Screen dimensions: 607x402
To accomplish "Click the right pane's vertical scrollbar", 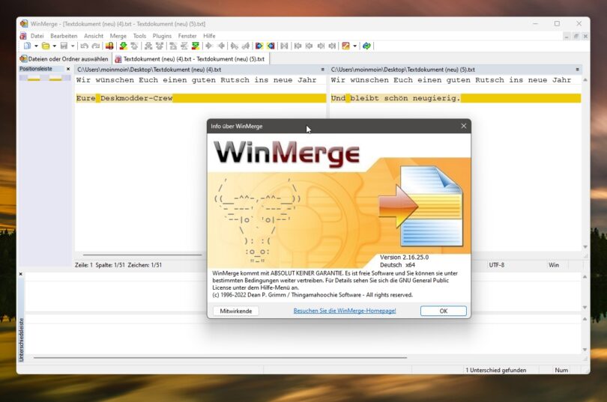I will click(585, 165).
